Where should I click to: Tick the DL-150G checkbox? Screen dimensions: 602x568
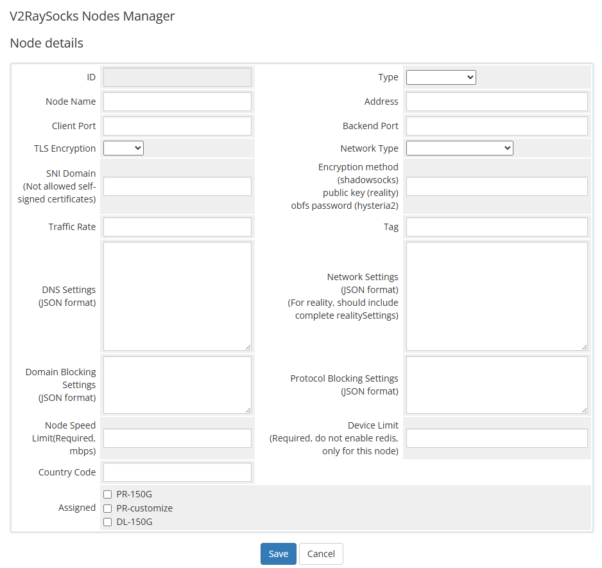tap(108, 522)
